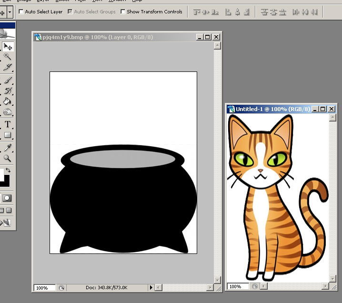
Task: Open the Move tool preset picker arrow
Action: (10, 12)
